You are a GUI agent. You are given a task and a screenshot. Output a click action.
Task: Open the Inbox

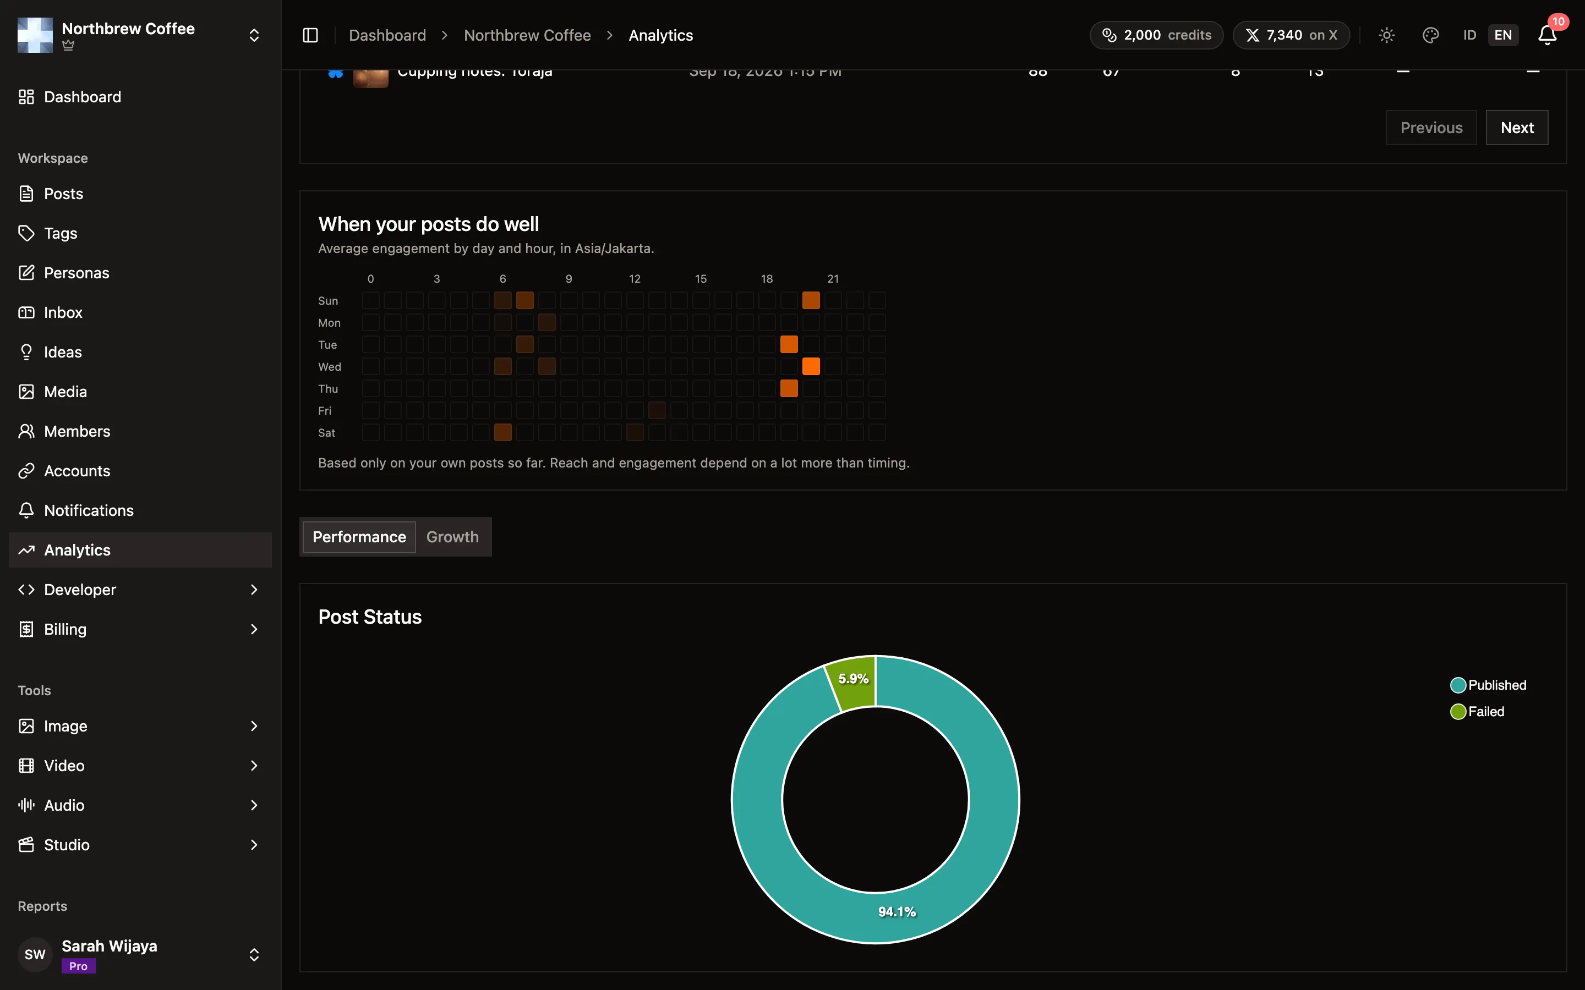140,312
